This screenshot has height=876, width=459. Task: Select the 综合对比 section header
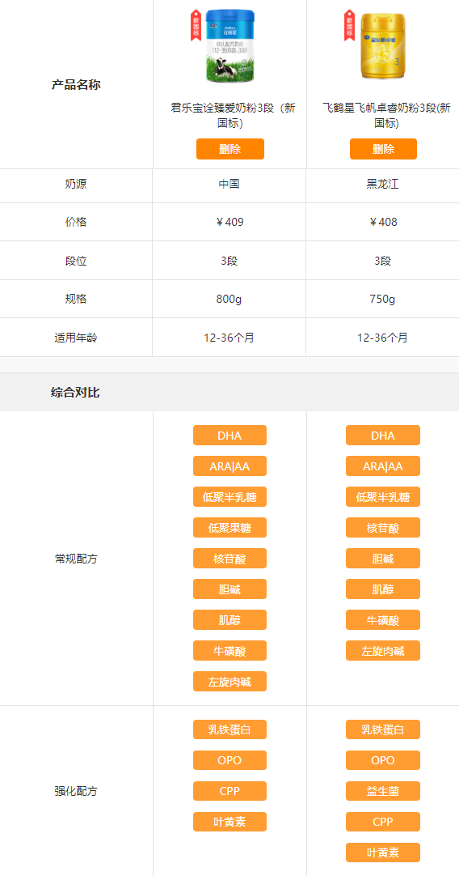pos(74,392)
